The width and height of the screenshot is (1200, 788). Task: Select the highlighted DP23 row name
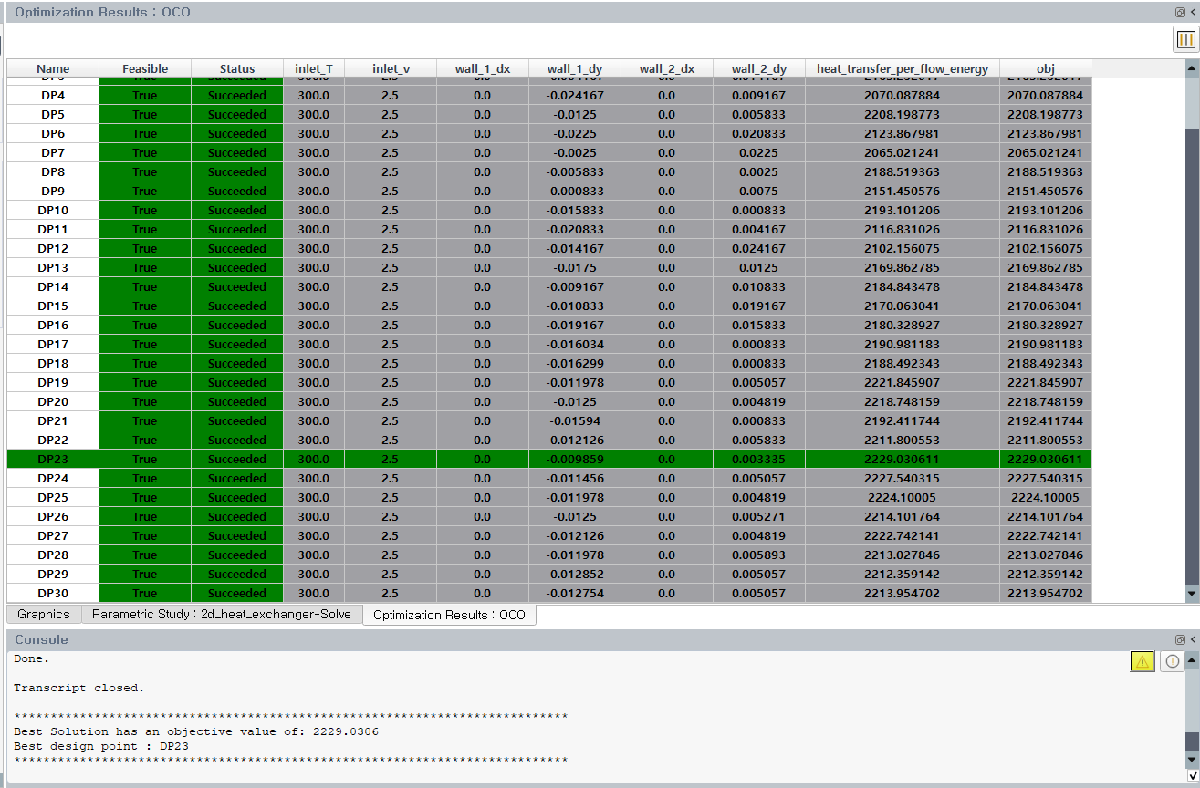53,459
